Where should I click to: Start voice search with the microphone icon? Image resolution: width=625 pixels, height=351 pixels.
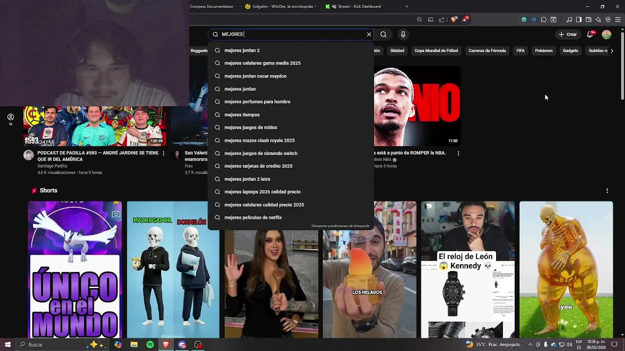point(403,34)
